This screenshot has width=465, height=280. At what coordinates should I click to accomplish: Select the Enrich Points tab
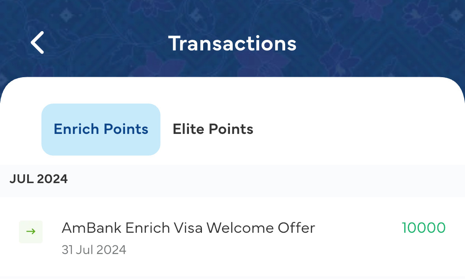pos(101,129)
